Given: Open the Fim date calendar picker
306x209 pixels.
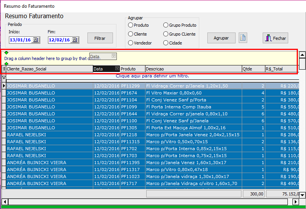Looking at the screenshot, I should [75, 40].
